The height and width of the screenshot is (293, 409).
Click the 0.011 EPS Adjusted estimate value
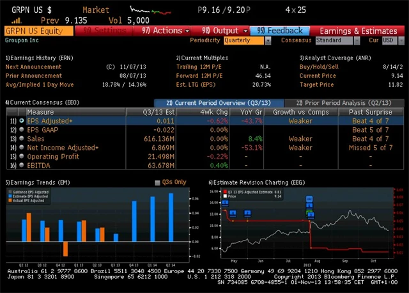(x=166, y=121)
